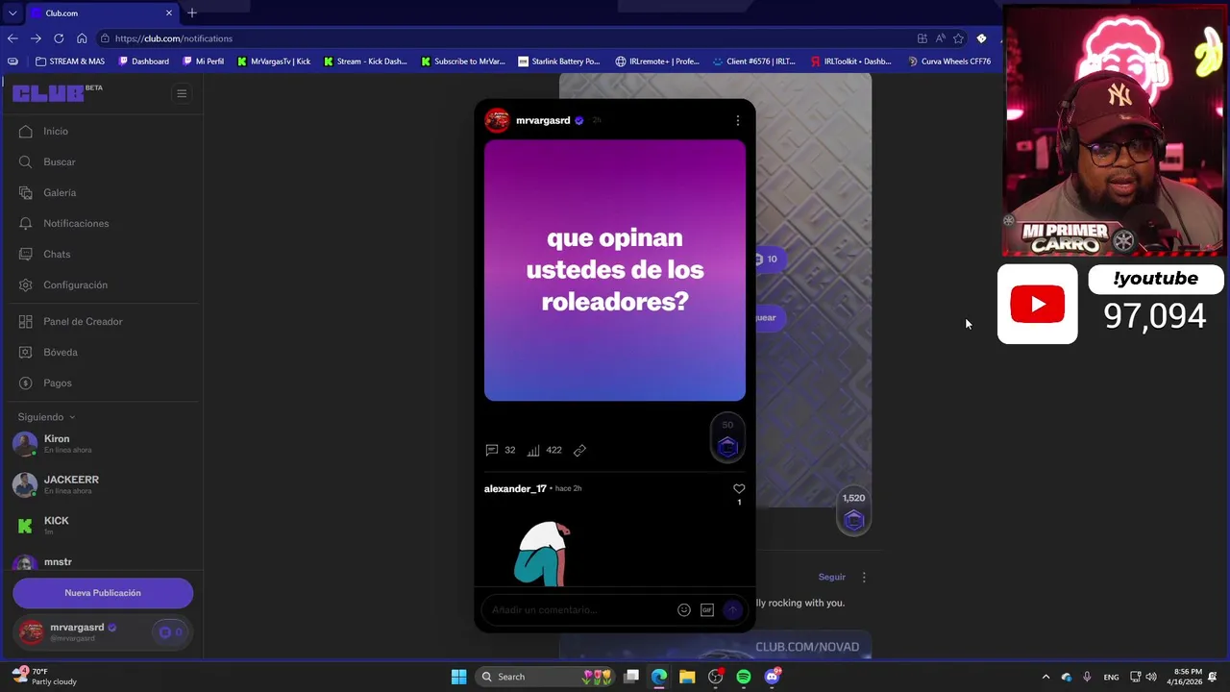Click the browser home icon
The height and width of the screenshot is (692, 1230).
point(82,38)
